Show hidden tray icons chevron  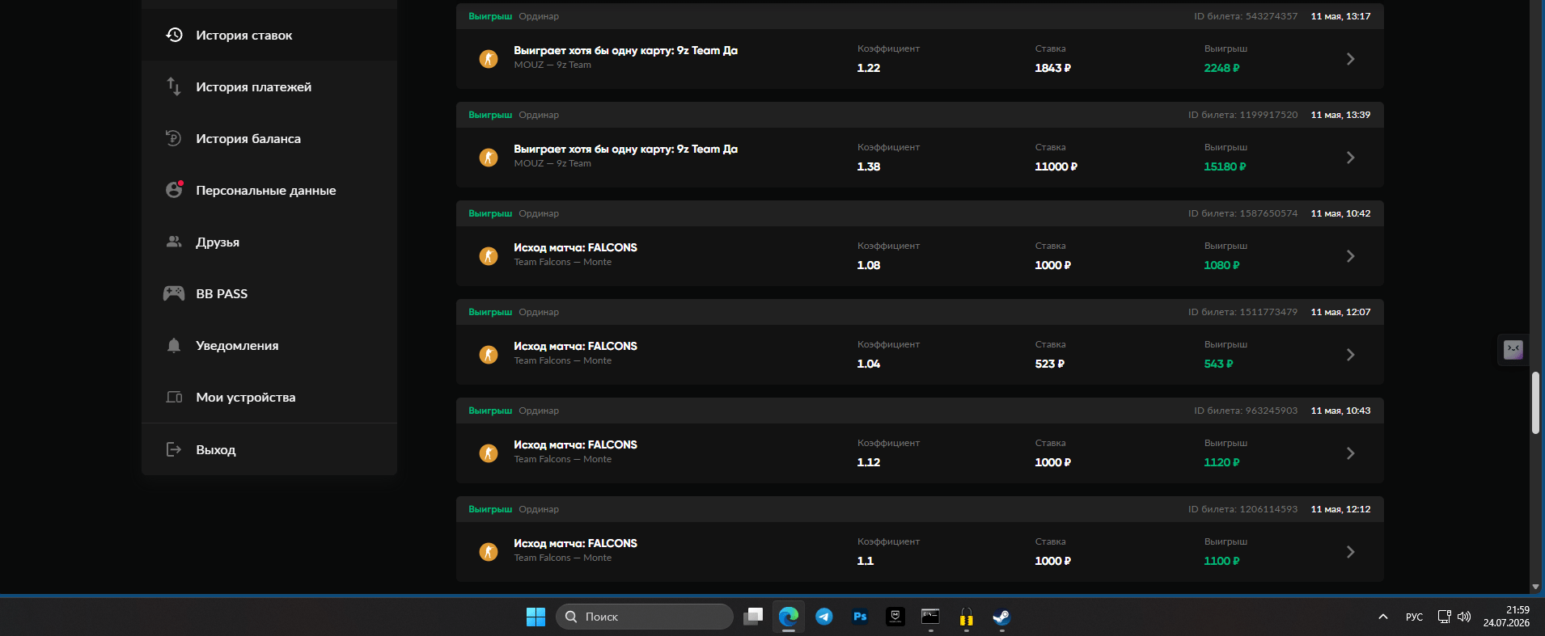point(1383,617)
